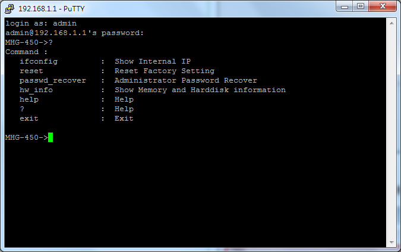Click the 'reset' command entry
This screenshot has height=252, width=401.
coord(31,71)
